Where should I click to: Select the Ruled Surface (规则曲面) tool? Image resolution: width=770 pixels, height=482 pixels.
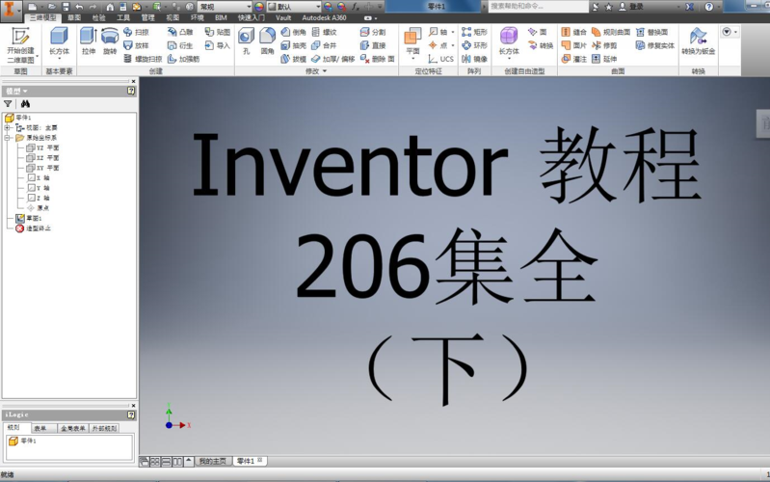pyautogui.click(x=611, y=32)
